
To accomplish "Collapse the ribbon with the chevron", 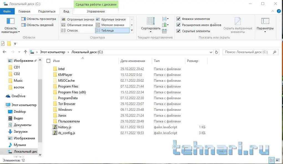I will [272, 11].
